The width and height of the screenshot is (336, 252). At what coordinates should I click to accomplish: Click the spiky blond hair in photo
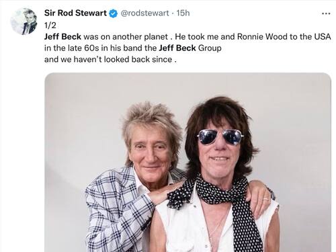151,121
